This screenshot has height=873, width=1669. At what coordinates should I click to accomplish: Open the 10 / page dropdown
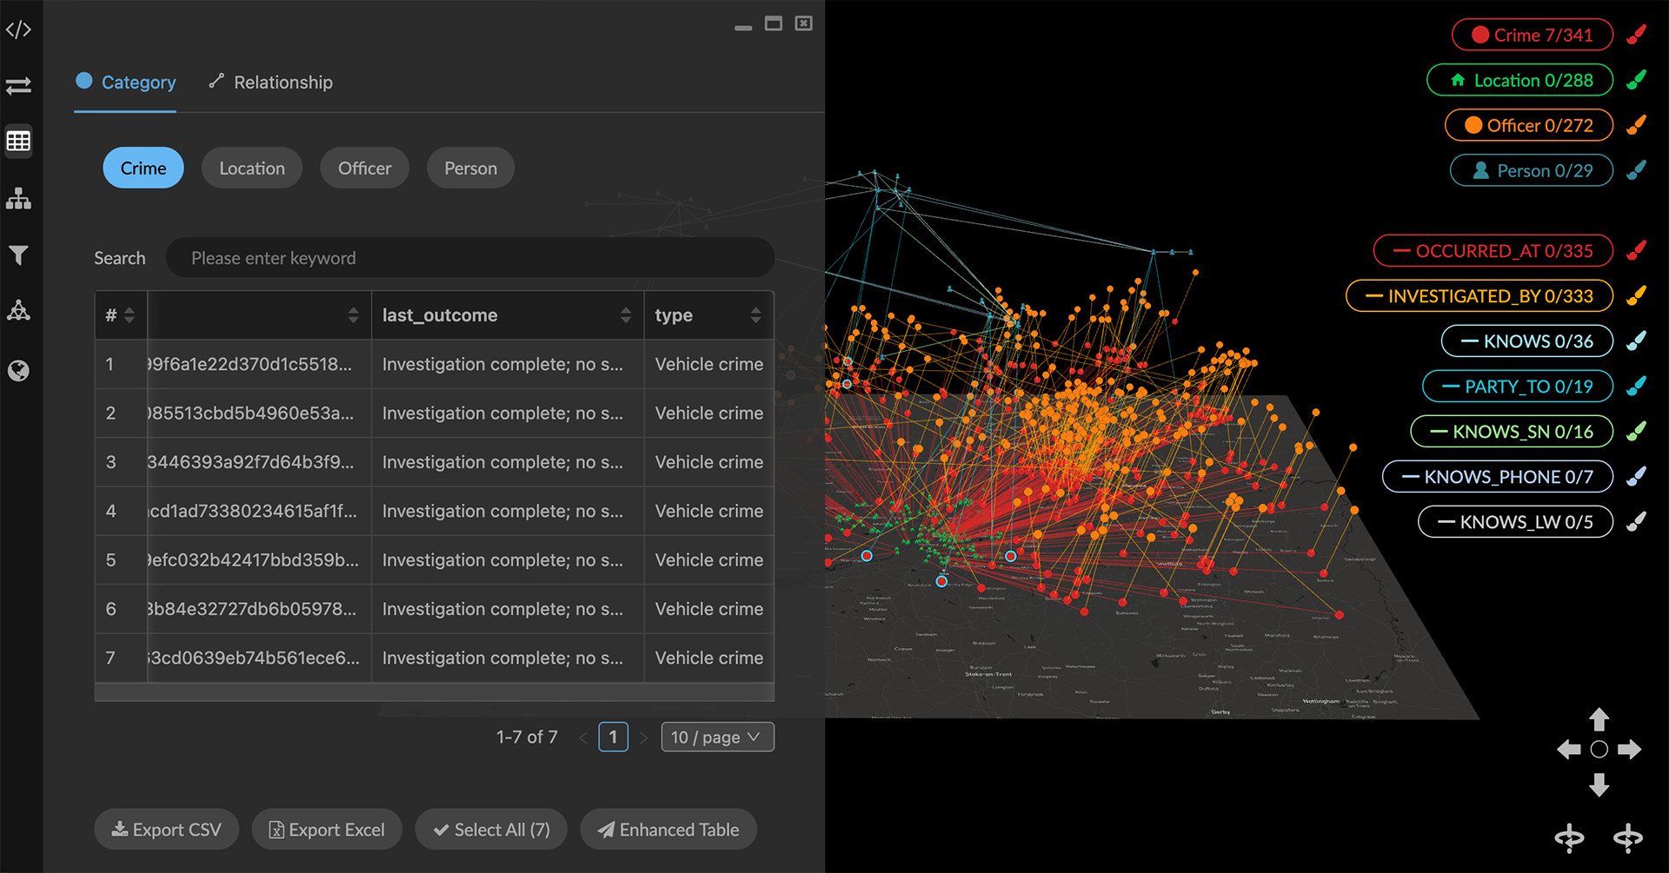tap(716, 737)
